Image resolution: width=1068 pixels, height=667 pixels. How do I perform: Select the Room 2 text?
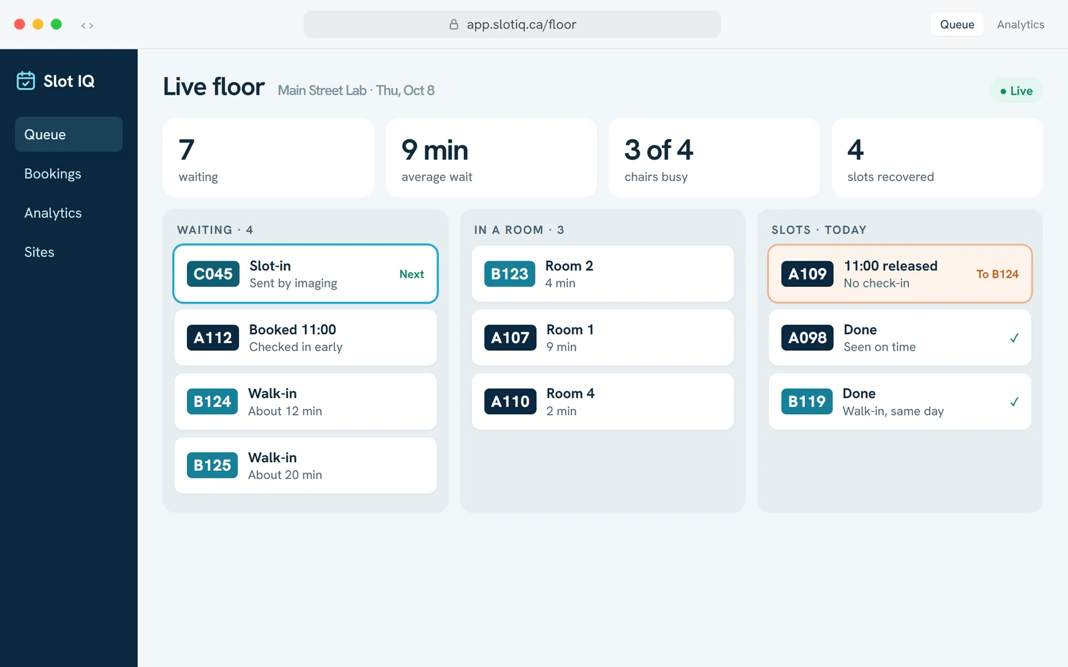coord(569,265)
